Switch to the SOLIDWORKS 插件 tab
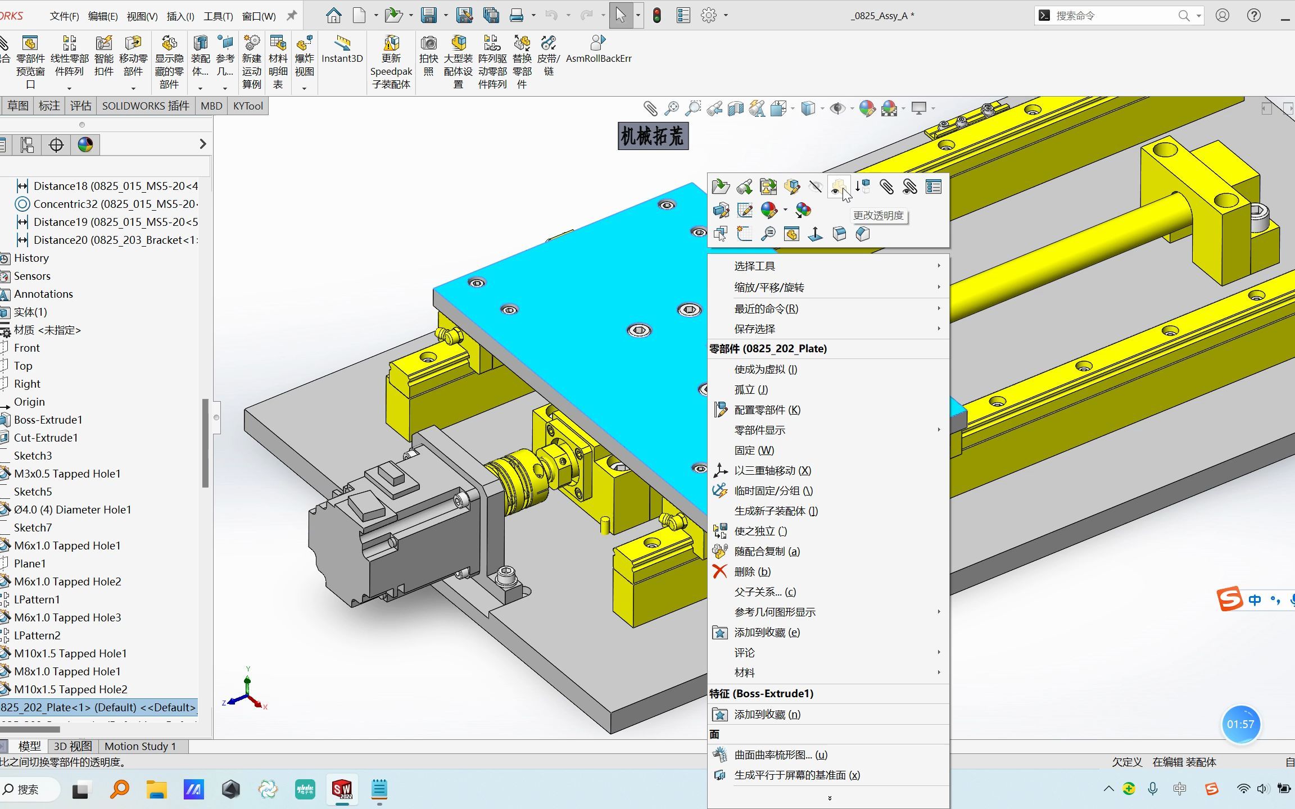Screen dimensions: 1295x809 [144, 106]
